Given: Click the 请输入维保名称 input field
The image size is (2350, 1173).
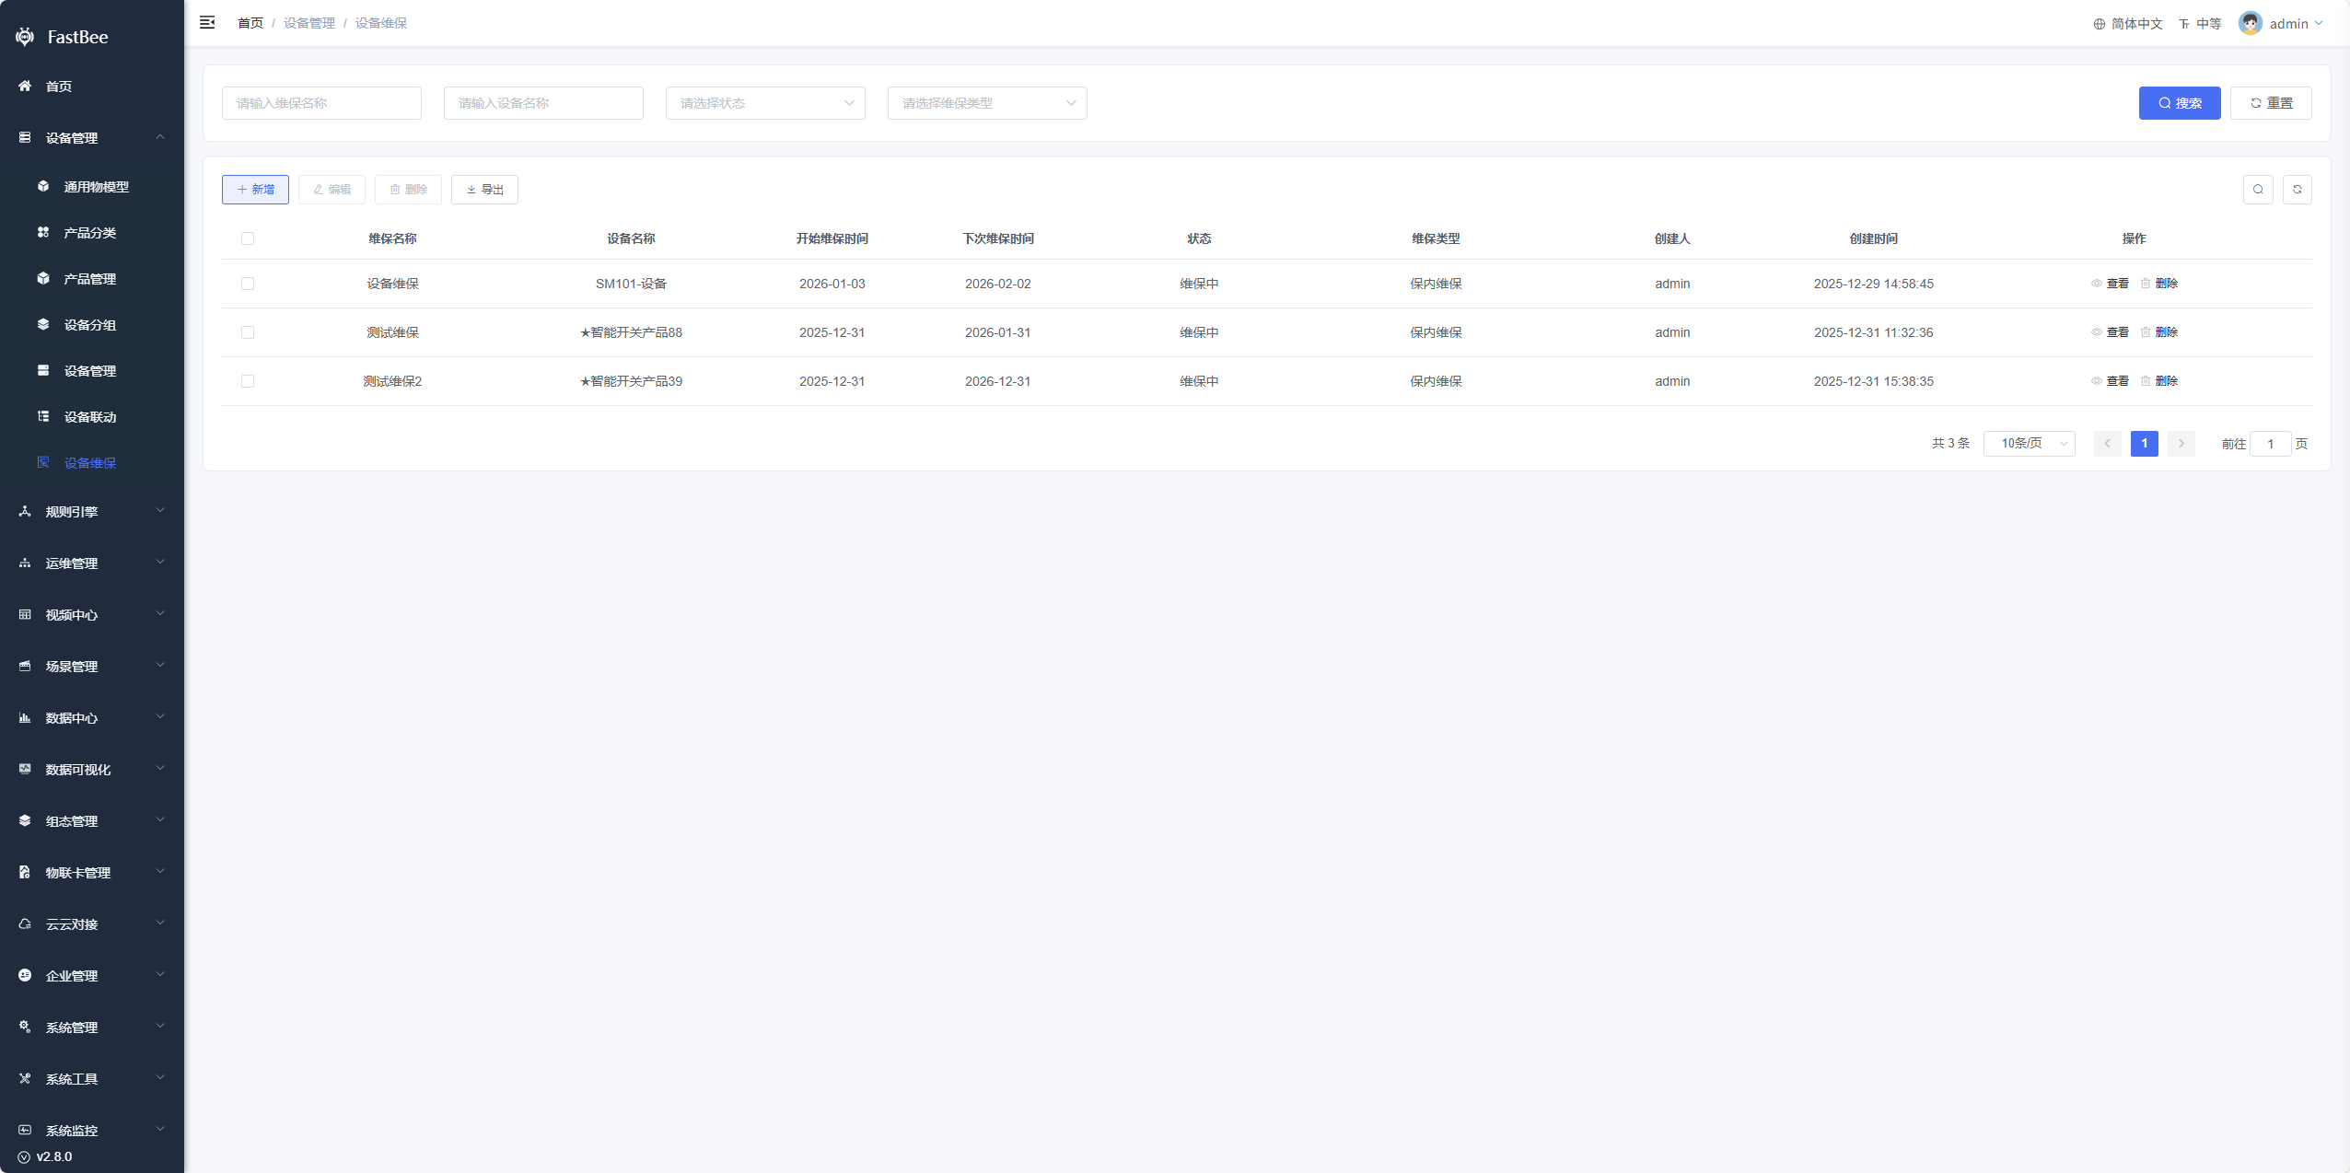Looking at the screenshot, I should coord(321,103).
